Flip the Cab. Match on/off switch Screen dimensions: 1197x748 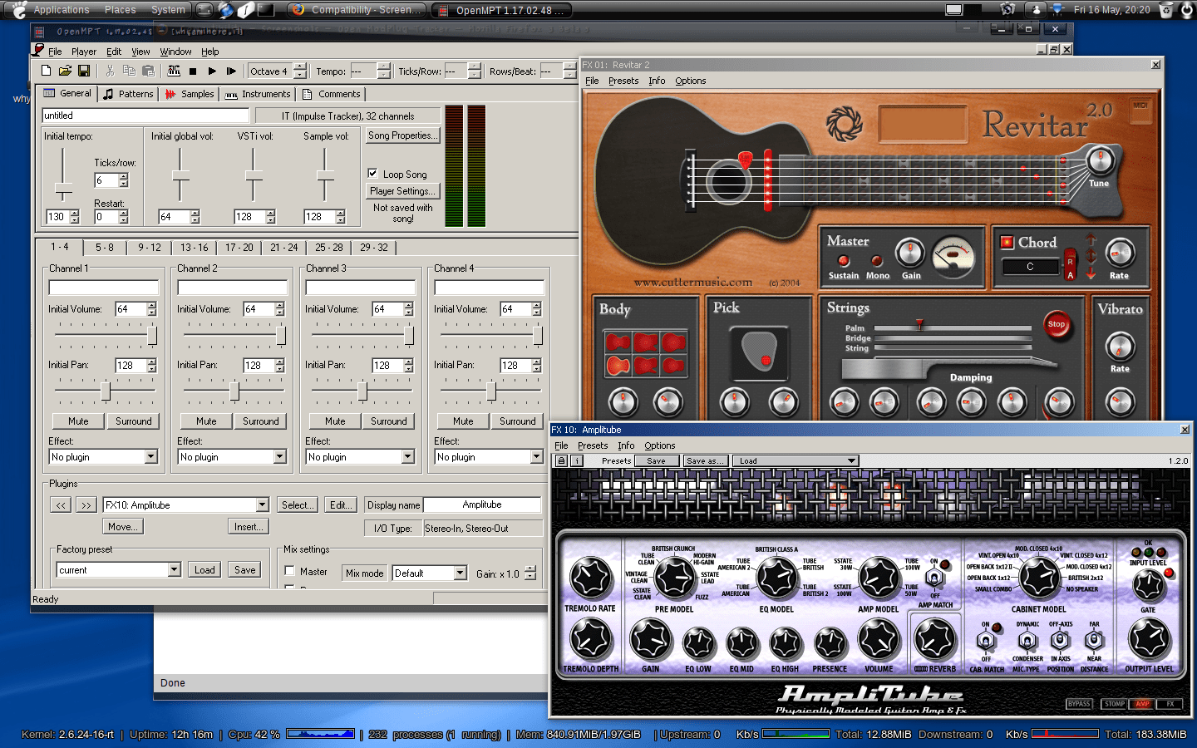pyautogui.click(x=986, y=641)
